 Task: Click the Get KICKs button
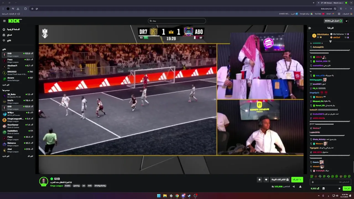point(333,21)
